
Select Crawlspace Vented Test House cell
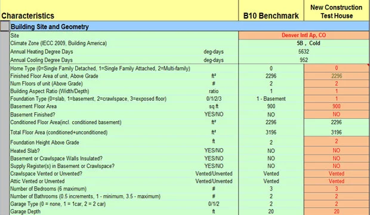click(337, 173)
